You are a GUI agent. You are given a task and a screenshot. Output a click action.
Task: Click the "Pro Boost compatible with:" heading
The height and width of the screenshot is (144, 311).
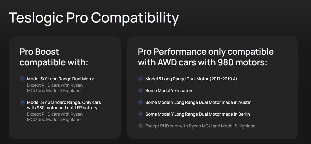(54, 57)
